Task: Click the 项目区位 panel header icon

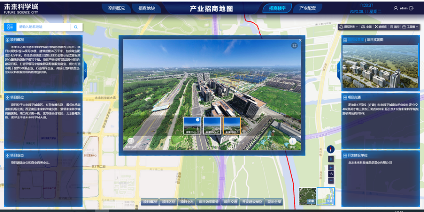Action: coord(7,97)
